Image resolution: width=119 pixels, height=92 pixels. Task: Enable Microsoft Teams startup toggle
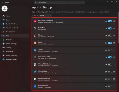pos(110,86)
